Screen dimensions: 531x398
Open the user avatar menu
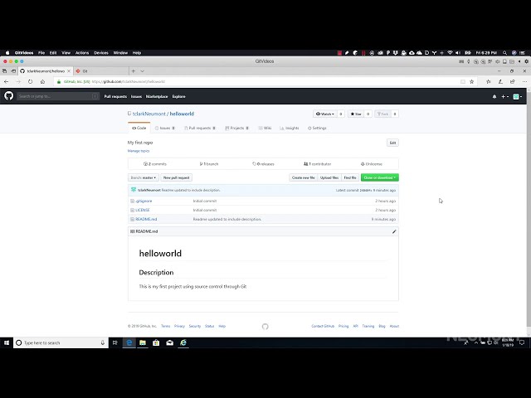click(x=518, y=96)
